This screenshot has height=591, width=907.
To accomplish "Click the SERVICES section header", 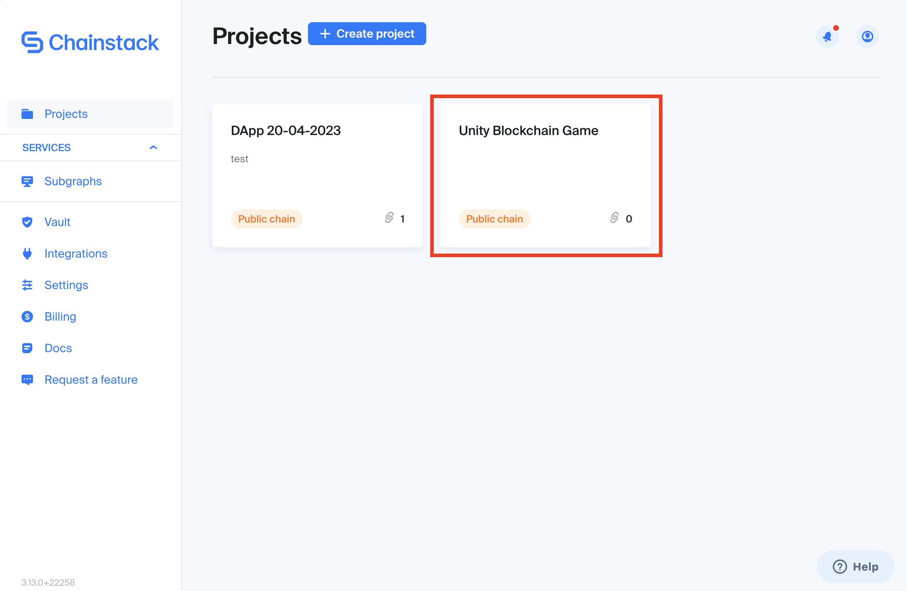I will pos(47,148).
